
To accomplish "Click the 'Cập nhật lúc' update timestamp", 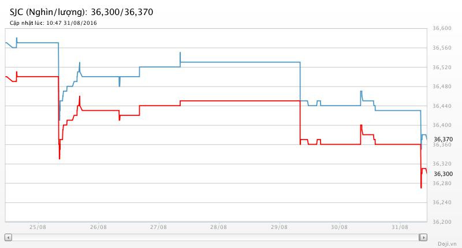I will pyautogui.click(x=53, y=22).
